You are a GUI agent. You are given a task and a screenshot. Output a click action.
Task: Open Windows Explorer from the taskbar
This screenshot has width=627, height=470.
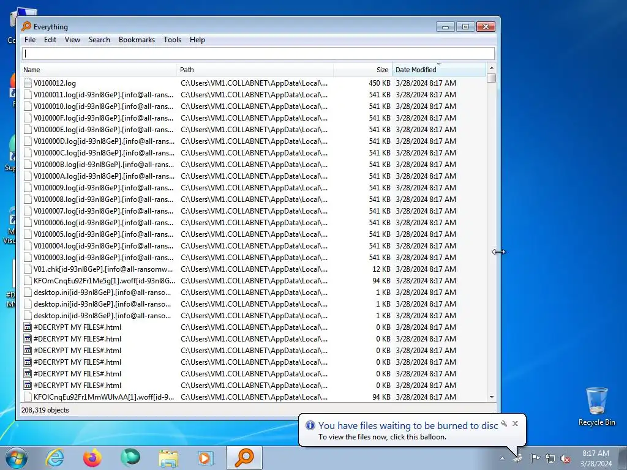tap(168, 458)
